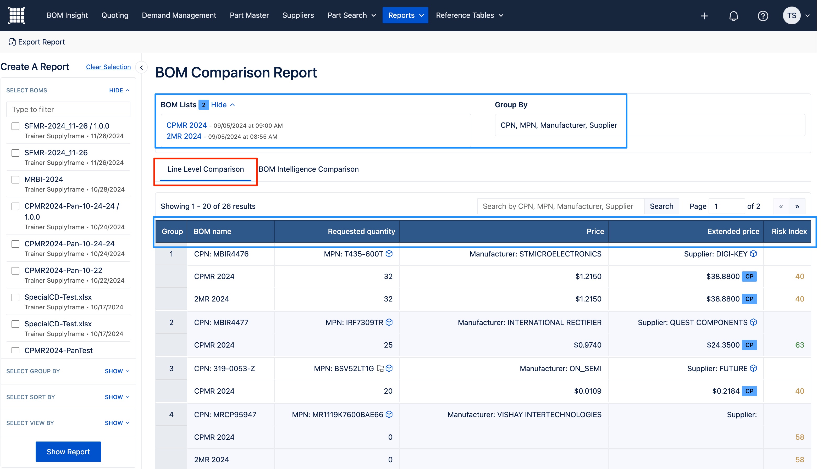Check CPMR2024-Pan-10-24-24 / 1.0.0 checkbox
The height and width of the screenshot is (469, 828).
(15, 206)
